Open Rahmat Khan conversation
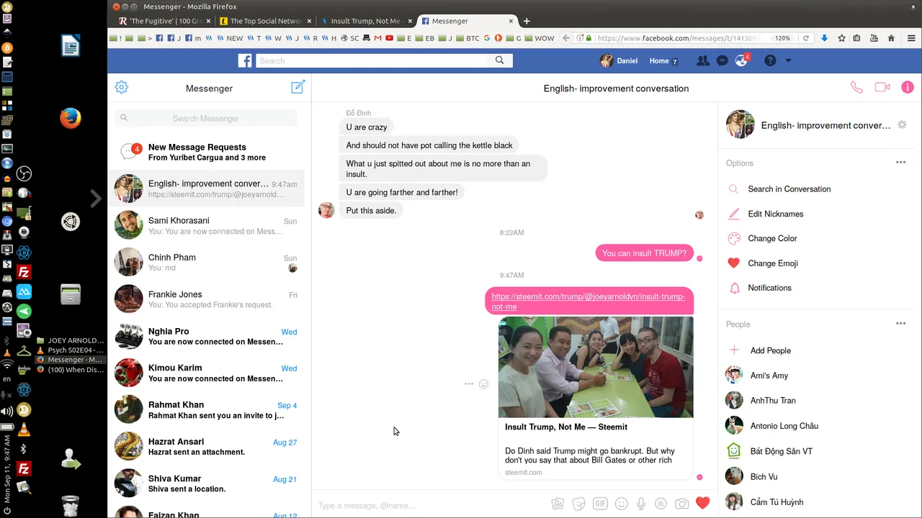922x518 pixels. click(206, 410)
